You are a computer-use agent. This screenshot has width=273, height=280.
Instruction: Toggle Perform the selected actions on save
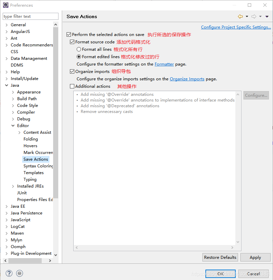click(69, 35)
